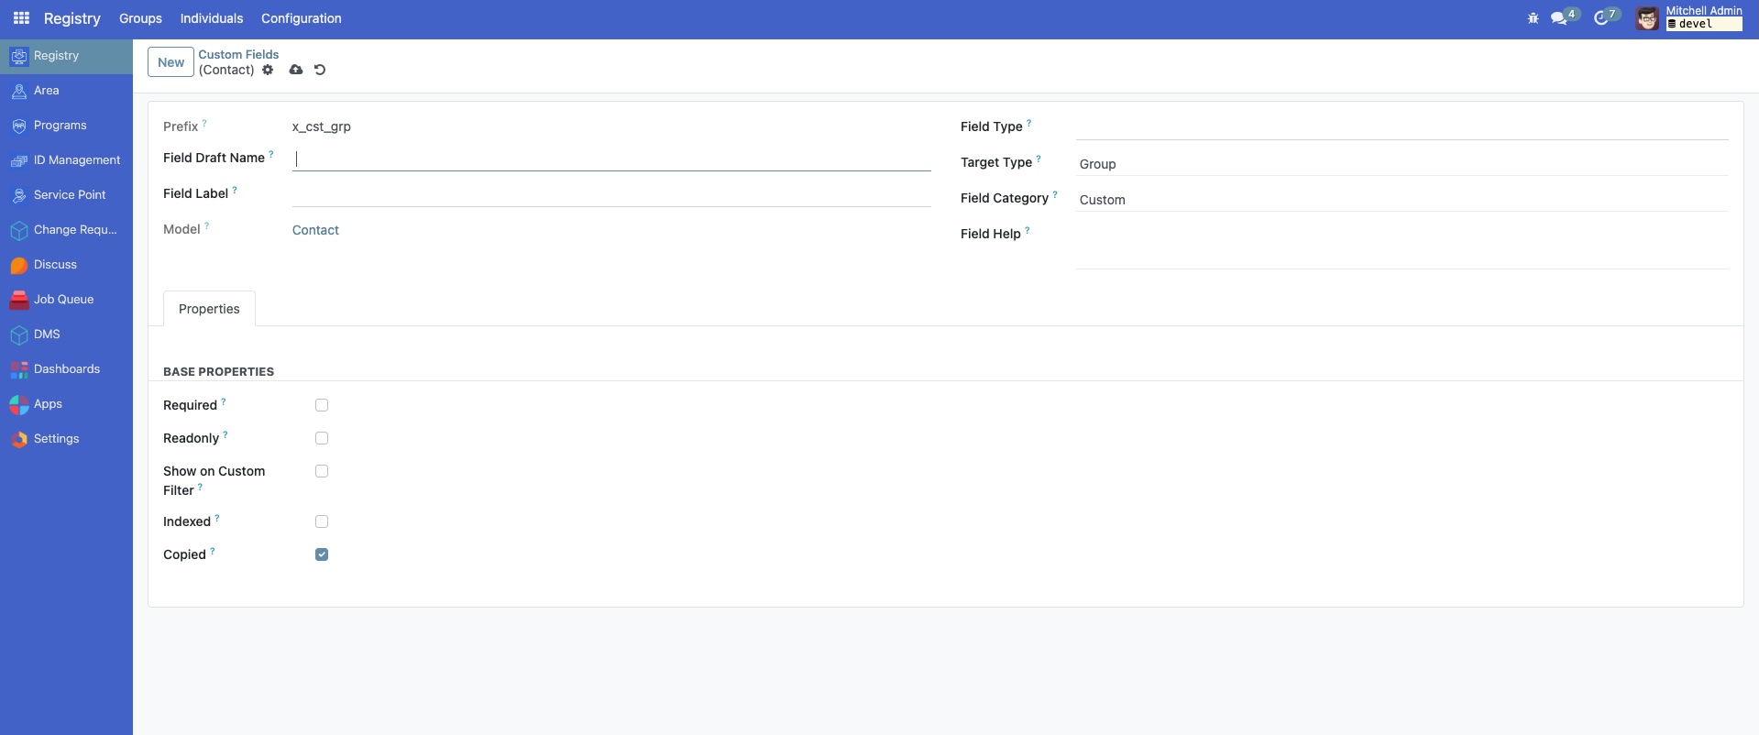Click the Field Draft Name help mark
The width and height of the screenshot is (1759, 735).
271,154
